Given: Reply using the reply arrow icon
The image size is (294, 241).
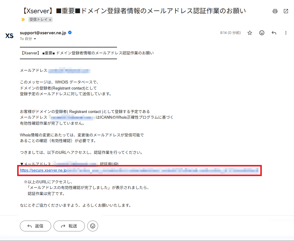Looking at the screenshot, I should pos(274,33).
